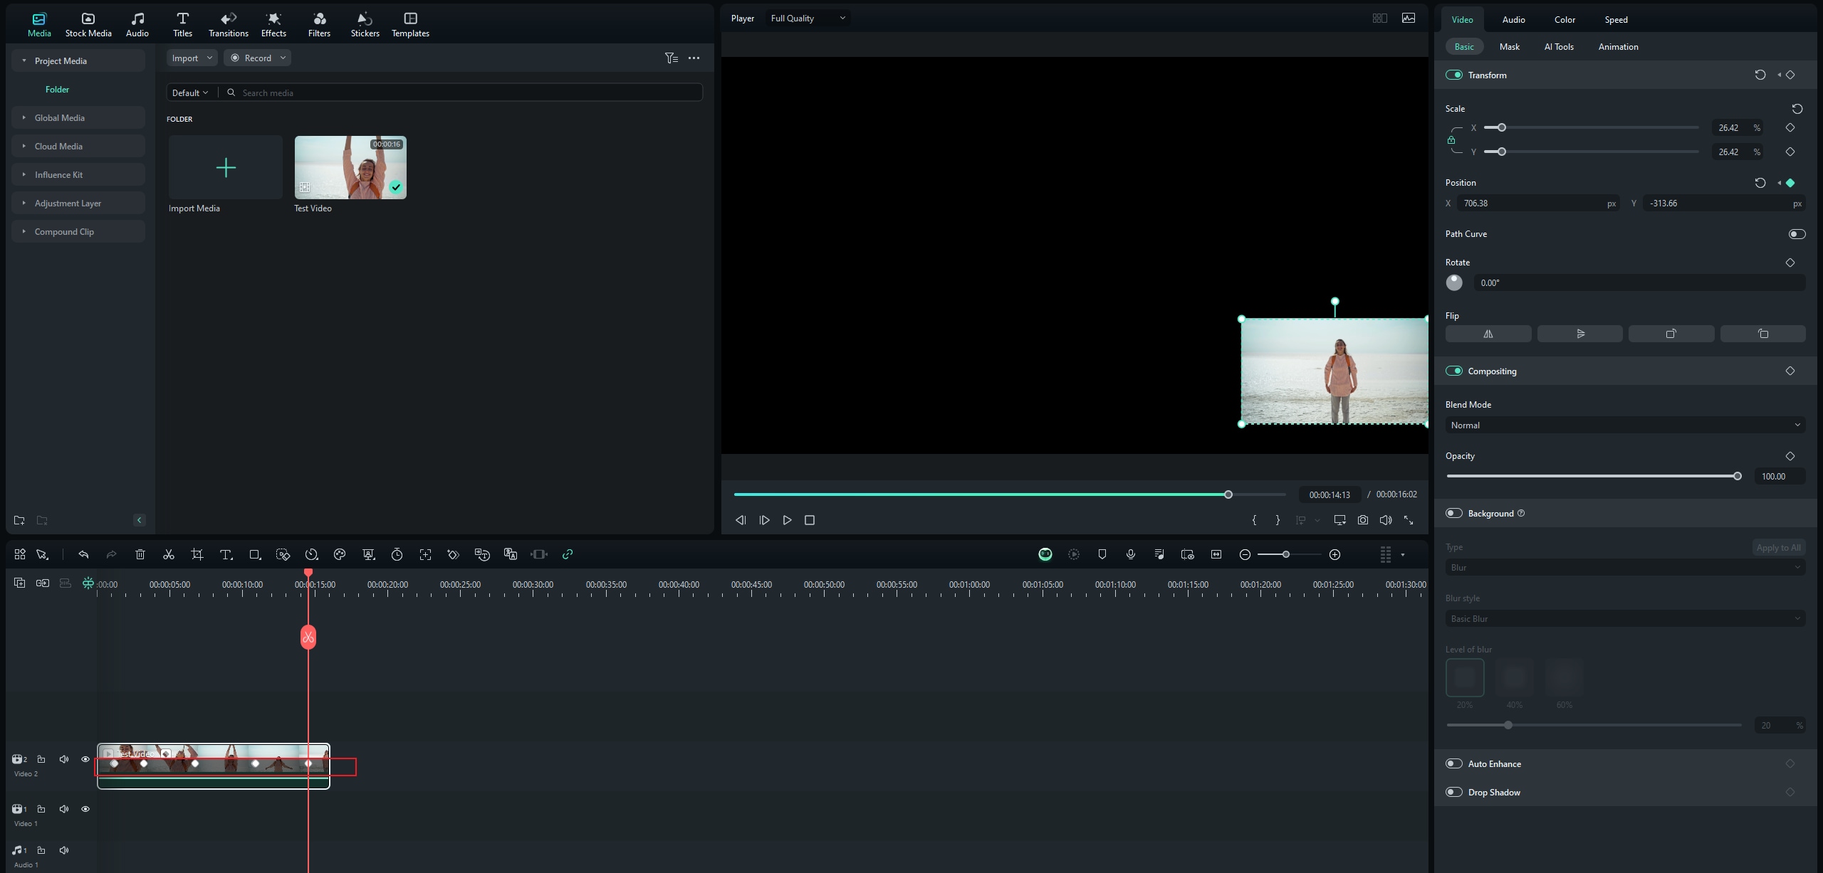
Task: Open the Default sort dropdown
Action: (188, 93)
